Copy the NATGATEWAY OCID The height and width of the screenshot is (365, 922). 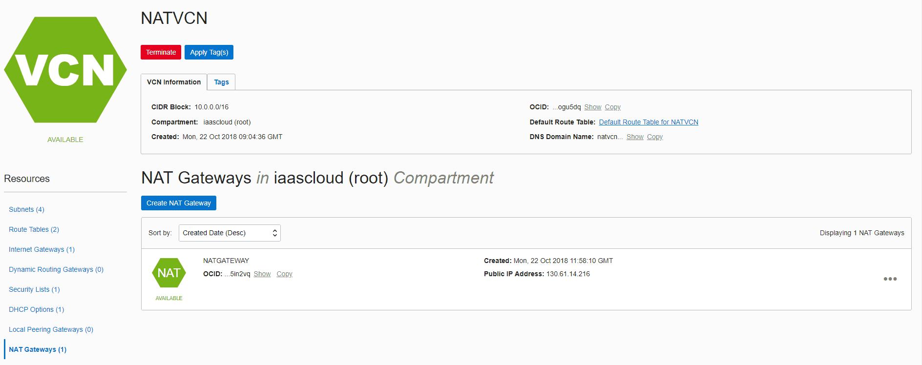click(284, 274)
